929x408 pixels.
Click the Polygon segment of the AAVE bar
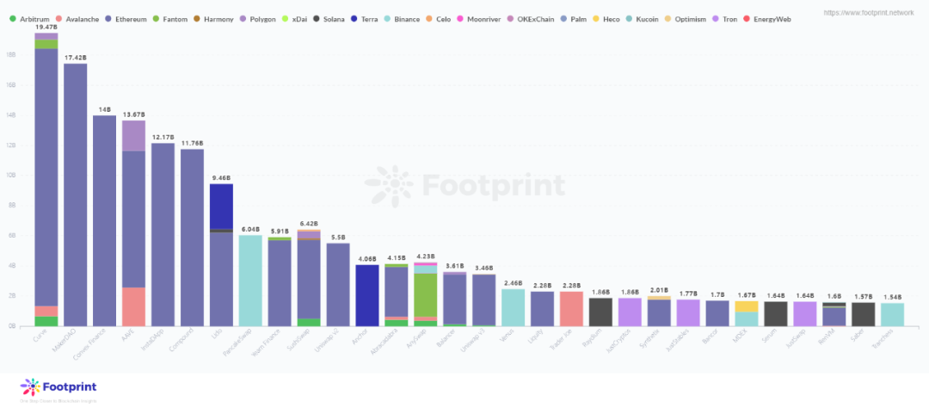tap(133, 136)
